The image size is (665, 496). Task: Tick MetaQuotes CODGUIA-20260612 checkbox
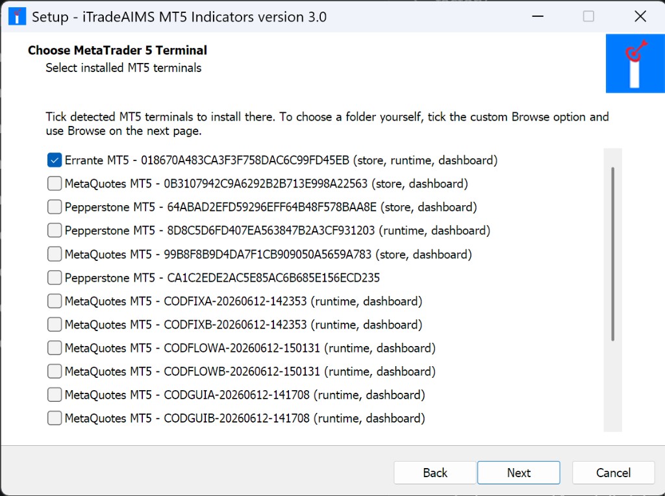[x=55, y=395]
